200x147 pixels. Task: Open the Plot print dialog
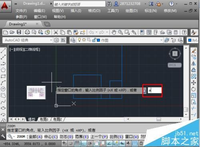pos(27,32)
